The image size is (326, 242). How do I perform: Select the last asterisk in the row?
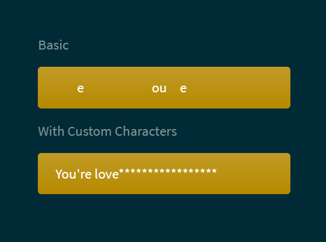(x=214, y=172)
